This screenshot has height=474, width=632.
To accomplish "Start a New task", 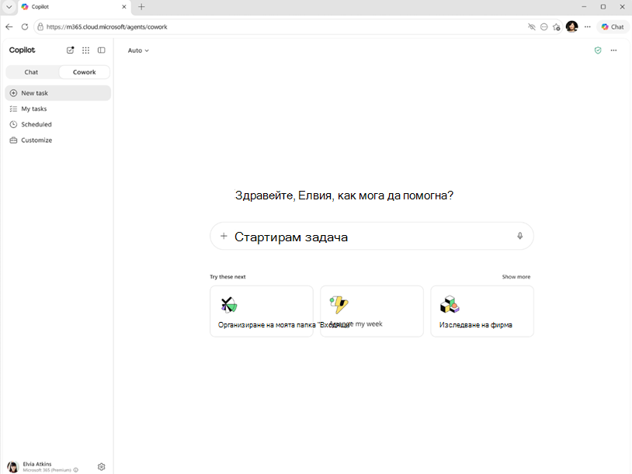I will (58, 93).
